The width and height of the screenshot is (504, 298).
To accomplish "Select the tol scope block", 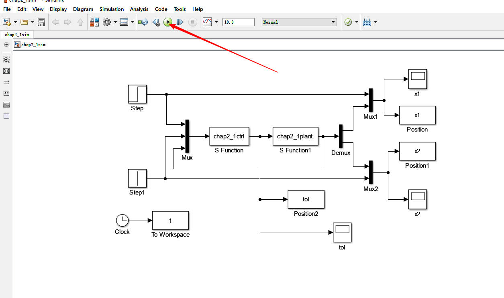I will 342,232.
